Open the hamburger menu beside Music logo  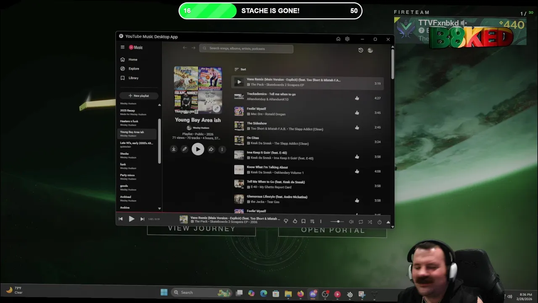[x=122, y=48]
